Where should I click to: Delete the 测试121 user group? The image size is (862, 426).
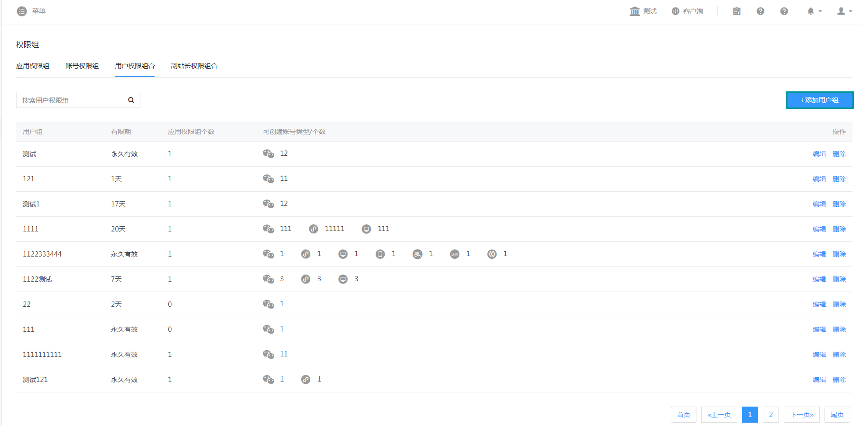pos(839,380)
